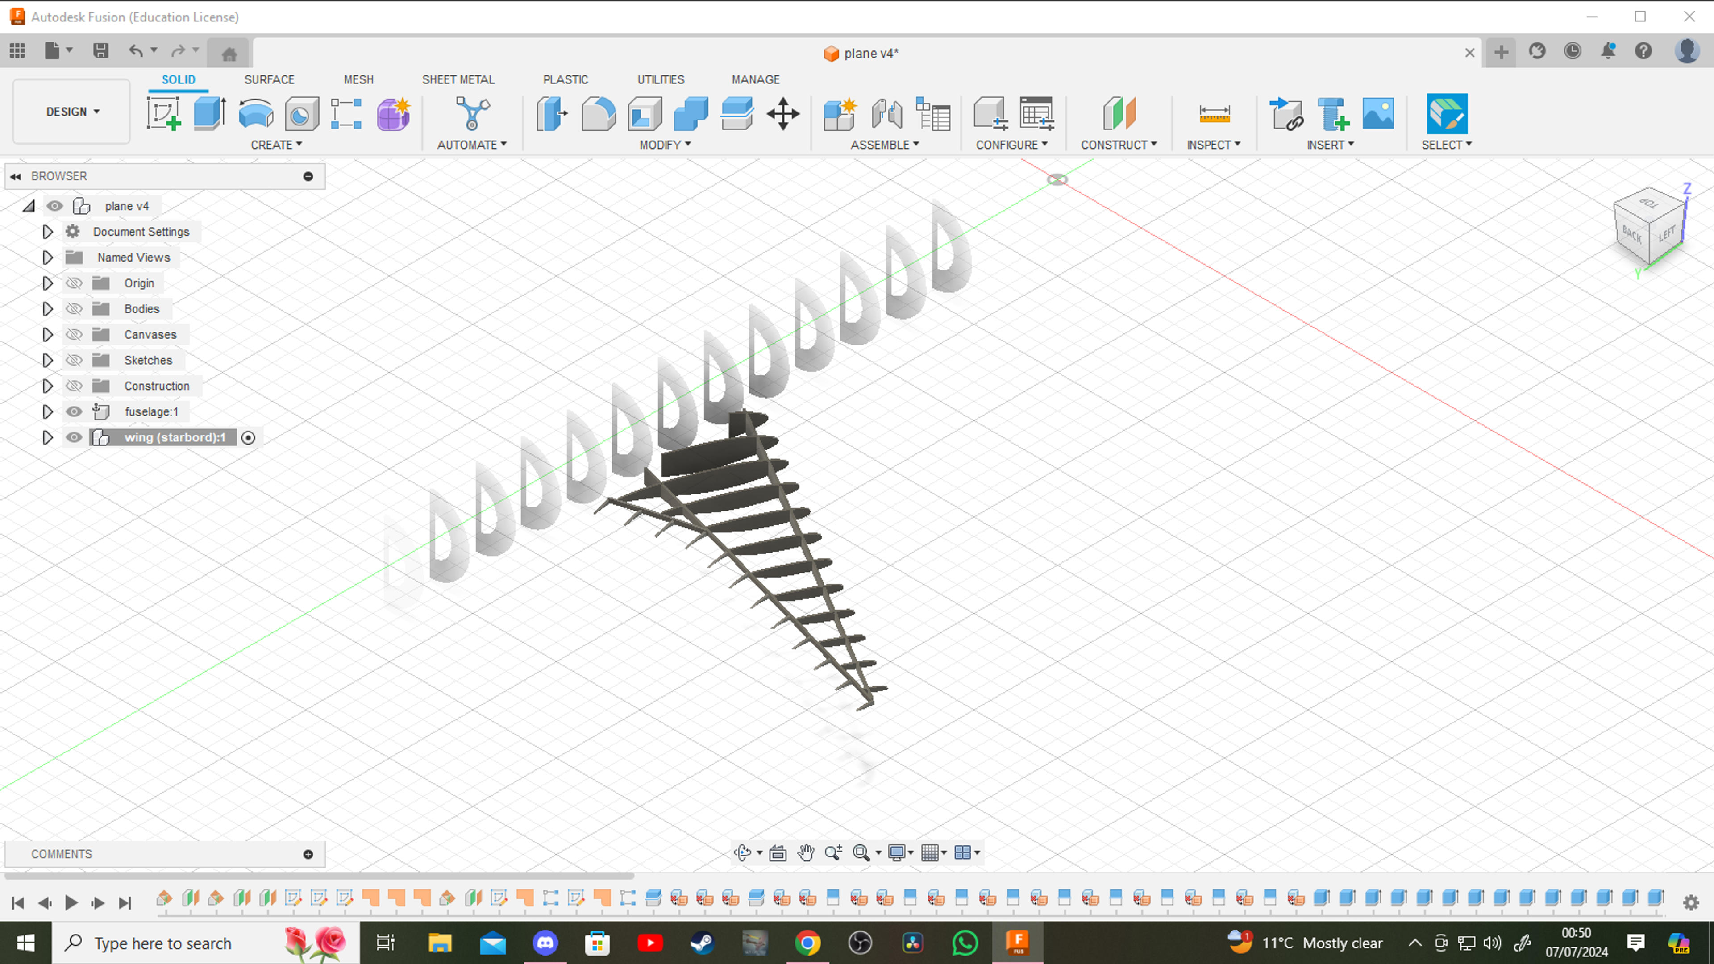The width and height of the screenshot is (1714, 964).
Task: Select the Hole tool icon
Action: coord(301,114)
